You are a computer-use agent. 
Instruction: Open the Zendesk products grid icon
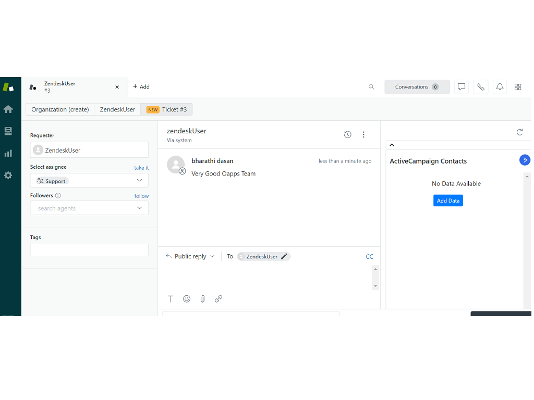point(518,87)
